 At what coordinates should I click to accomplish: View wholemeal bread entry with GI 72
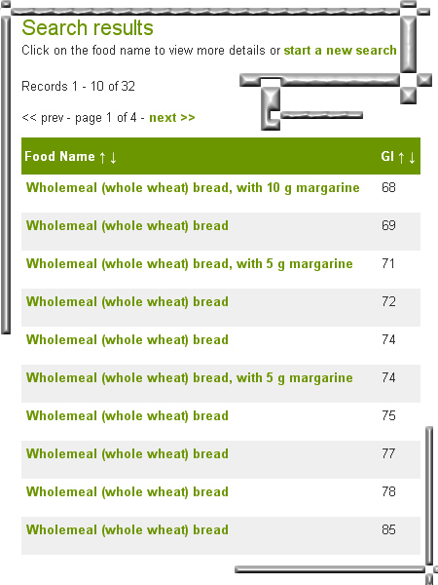click(x=128, y=302)
